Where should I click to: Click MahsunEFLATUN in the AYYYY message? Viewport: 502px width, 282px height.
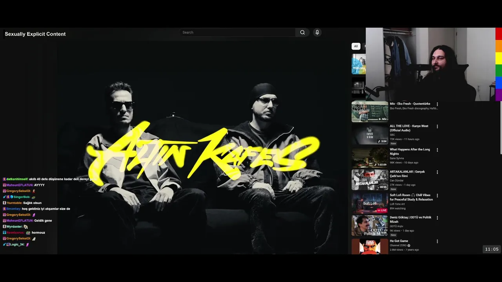tap(20, 185)
